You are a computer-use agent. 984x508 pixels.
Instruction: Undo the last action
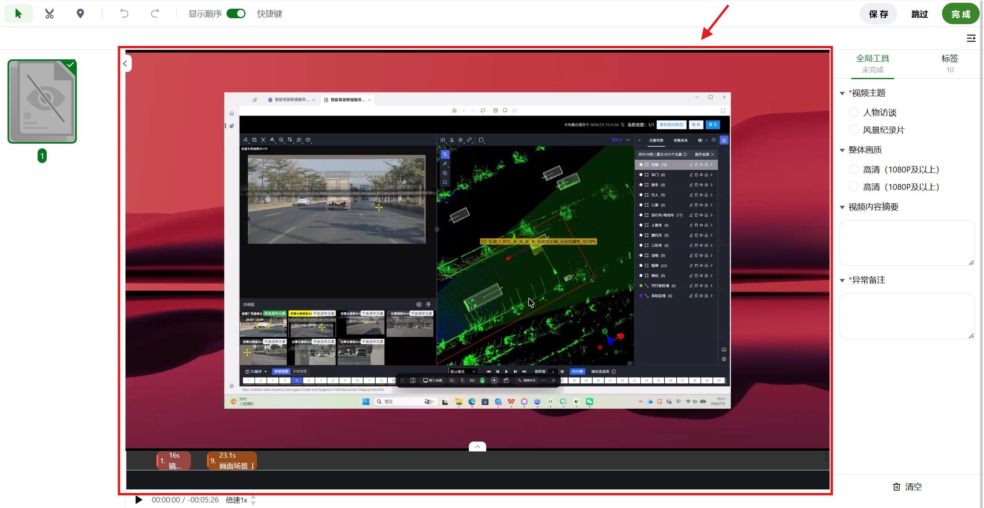pos(124,14)
